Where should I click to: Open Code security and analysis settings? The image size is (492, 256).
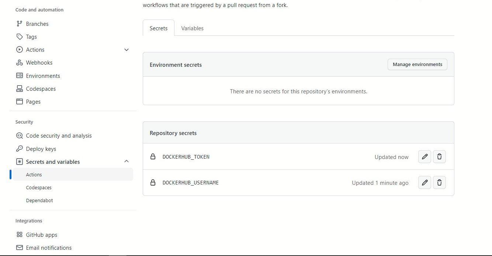[x=59, y=136]
